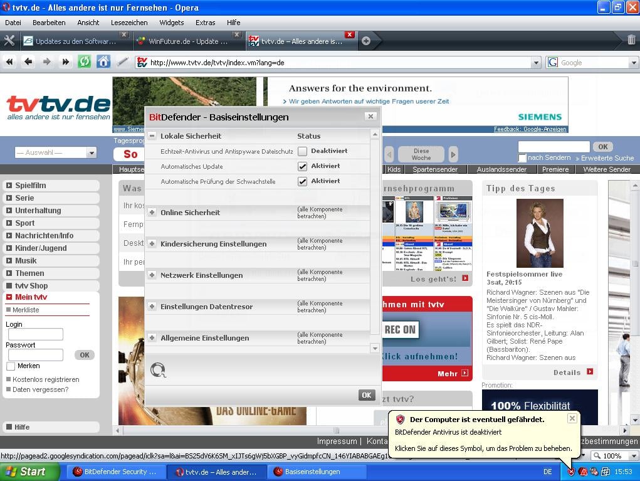640x481 pixels.
Task: Toggle Automatische Prüfung der Schwachstelle checkbox
Action: point(303,181)
